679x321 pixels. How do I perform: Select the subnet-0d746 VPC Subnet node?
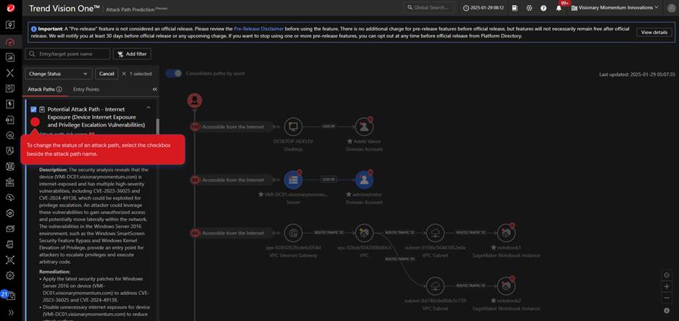[436, 286]
